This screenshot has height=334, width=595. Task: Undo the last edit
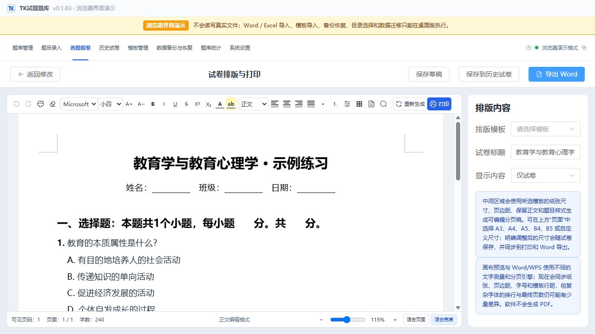[16, 104]
